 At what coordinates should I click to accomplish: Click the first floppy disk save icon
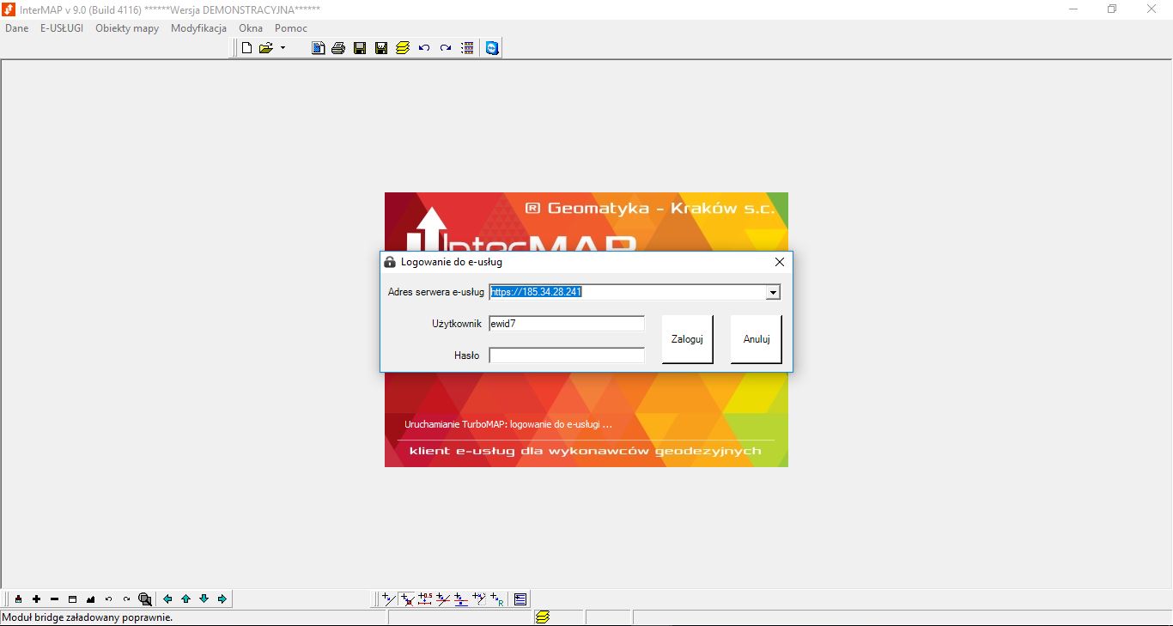[x=360, y=48]
